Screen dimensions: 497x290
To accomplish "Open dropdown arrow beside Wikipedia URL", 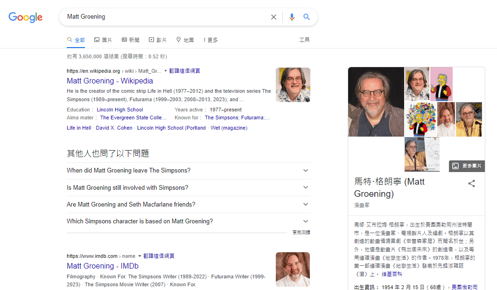I will 166,71.
